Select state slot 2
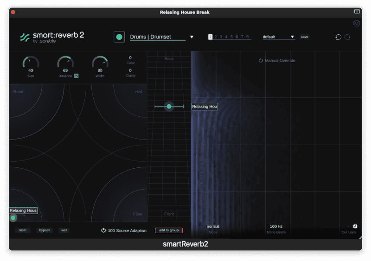 [216, 37]
